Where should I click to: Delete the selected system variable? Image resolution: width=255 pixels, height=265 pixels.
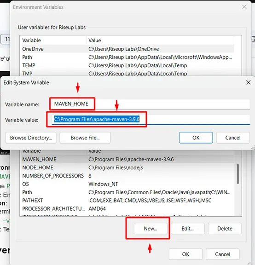pyautogui.click(x=225, y=229)
